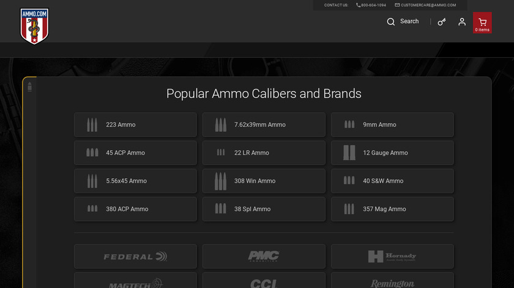Screen dimensions: 514x288
Task: Click the phone icon next to 800-604-1094
Action: (x=359, y=5)
